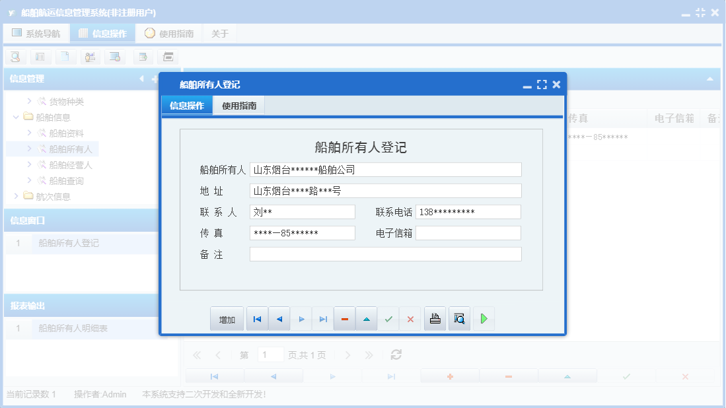Select the 船舶经营人 tree item
Screen dimensions: 726x408
66,164
